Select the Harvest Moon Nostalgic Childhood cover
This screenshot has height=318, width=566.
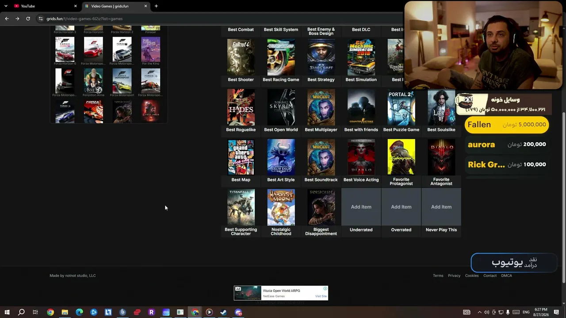[x=281, y=207]
